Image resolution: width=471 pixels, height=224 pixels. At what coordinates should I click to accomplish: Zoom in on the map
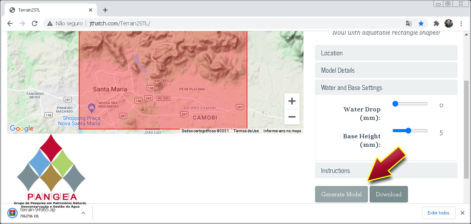pyautogui.click(x=292, y=101)
